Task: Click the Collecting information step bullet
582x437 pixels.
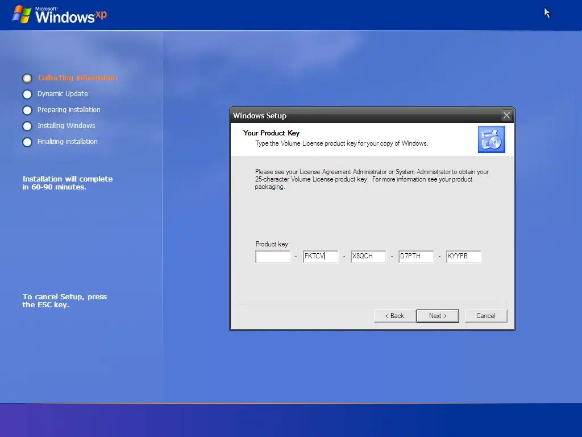Action: pos(27,79)
